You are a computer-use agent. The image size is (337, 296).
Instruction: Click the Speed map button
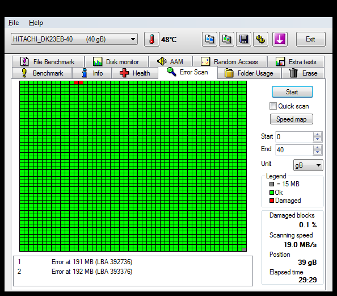291,119
